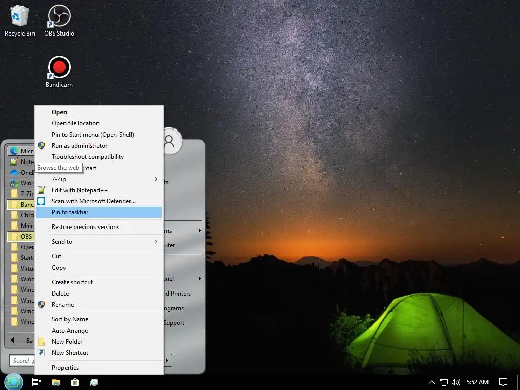Viewport: 520px width, 390px height.
Task: Choose Sort by Name
Action: tap(99, 319)
